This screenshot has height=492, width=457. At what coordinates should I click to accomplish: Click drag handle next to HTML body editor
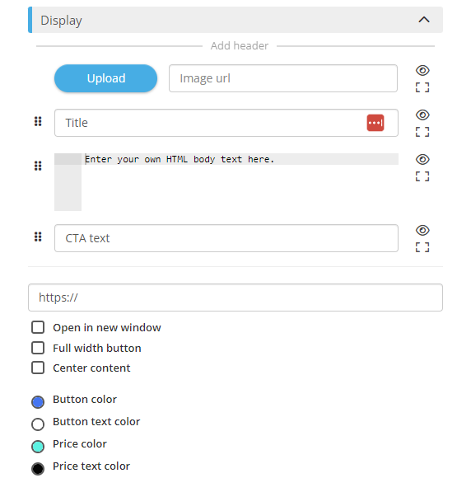38,166
